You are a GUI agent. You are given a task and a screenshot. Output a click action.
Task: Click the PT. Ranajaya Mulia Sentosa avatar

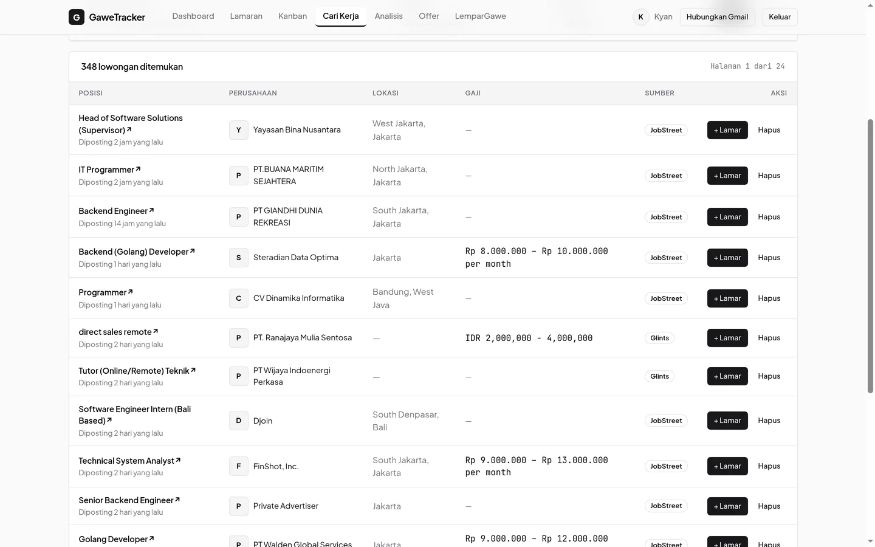[238, 338]
